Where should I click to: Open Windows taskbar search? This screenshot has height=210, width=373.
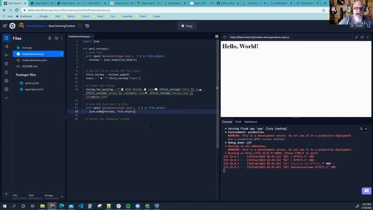14,206
